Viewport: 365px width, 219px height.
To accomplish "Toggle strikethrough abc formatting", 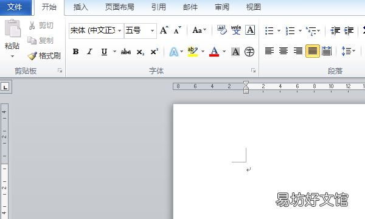I will pos(126,52).
